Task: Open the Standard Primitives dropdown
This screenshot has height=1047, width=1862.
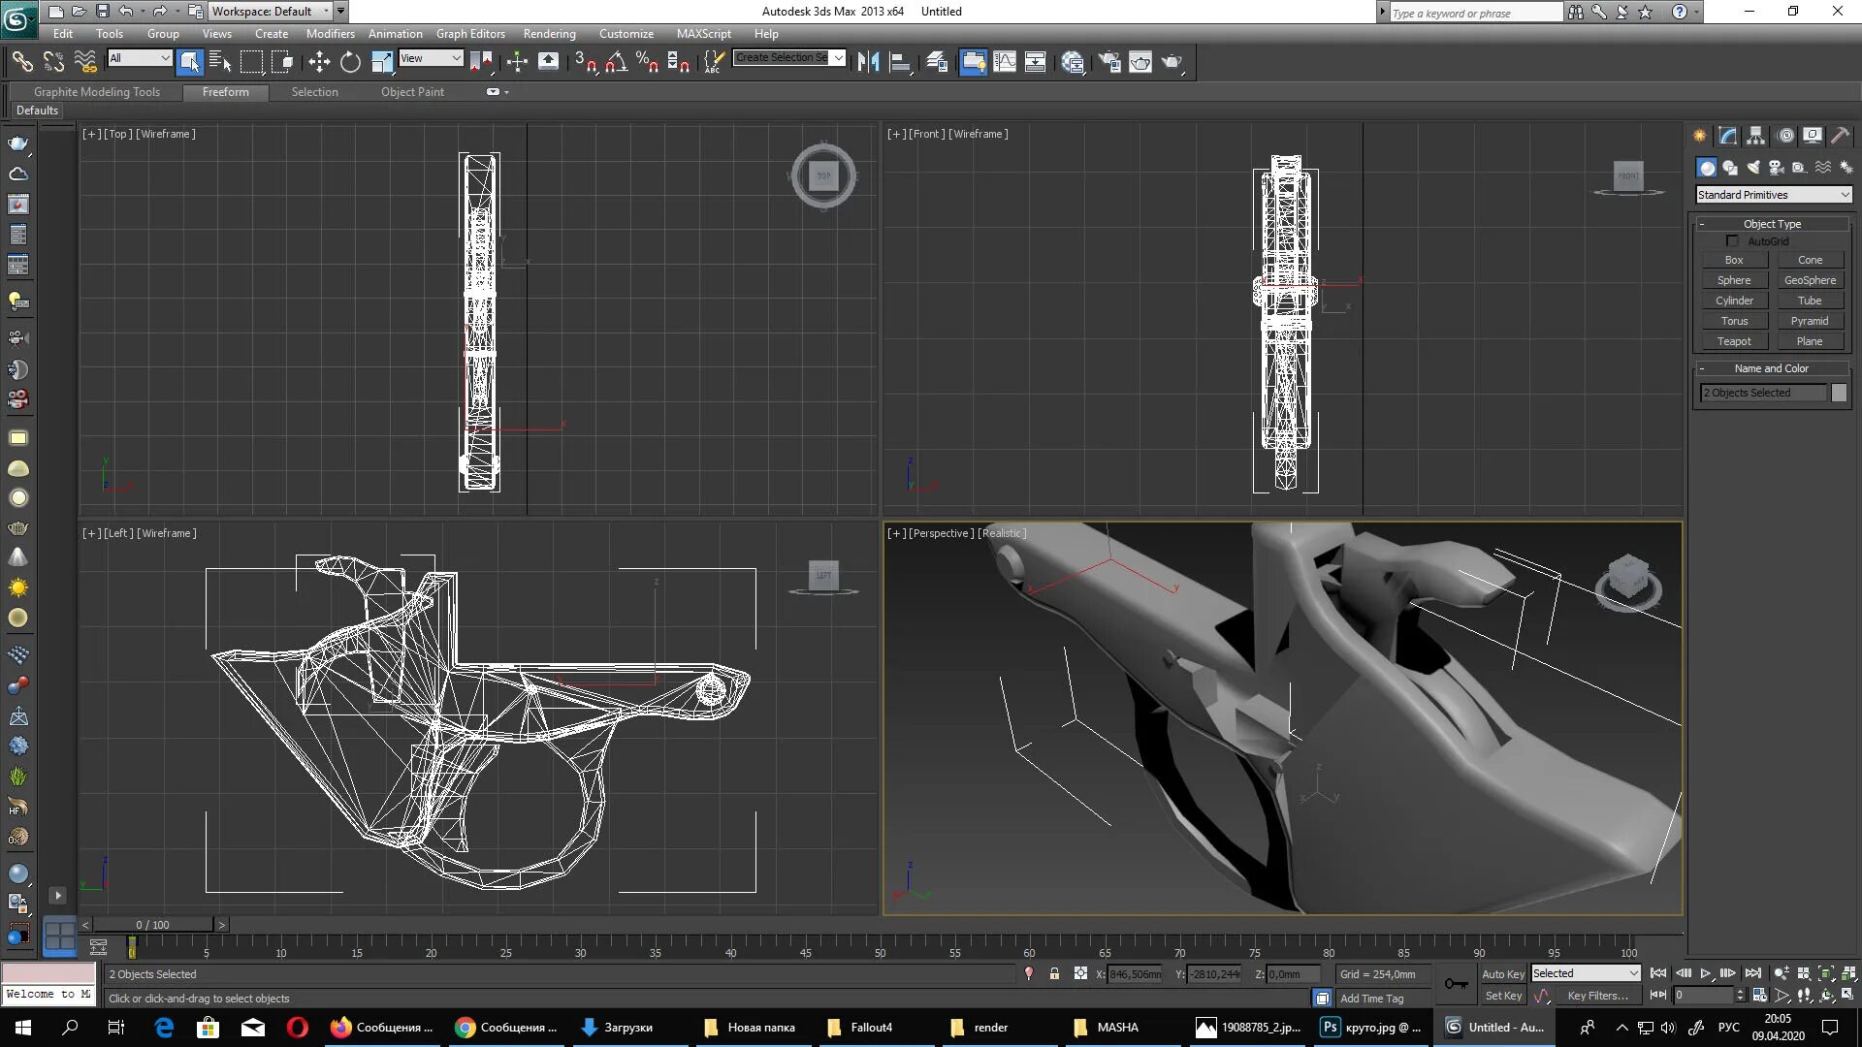Action: pos(1773,195)
